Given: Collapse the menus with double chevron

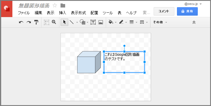Looking at the screenshot, I should [194, 23].
